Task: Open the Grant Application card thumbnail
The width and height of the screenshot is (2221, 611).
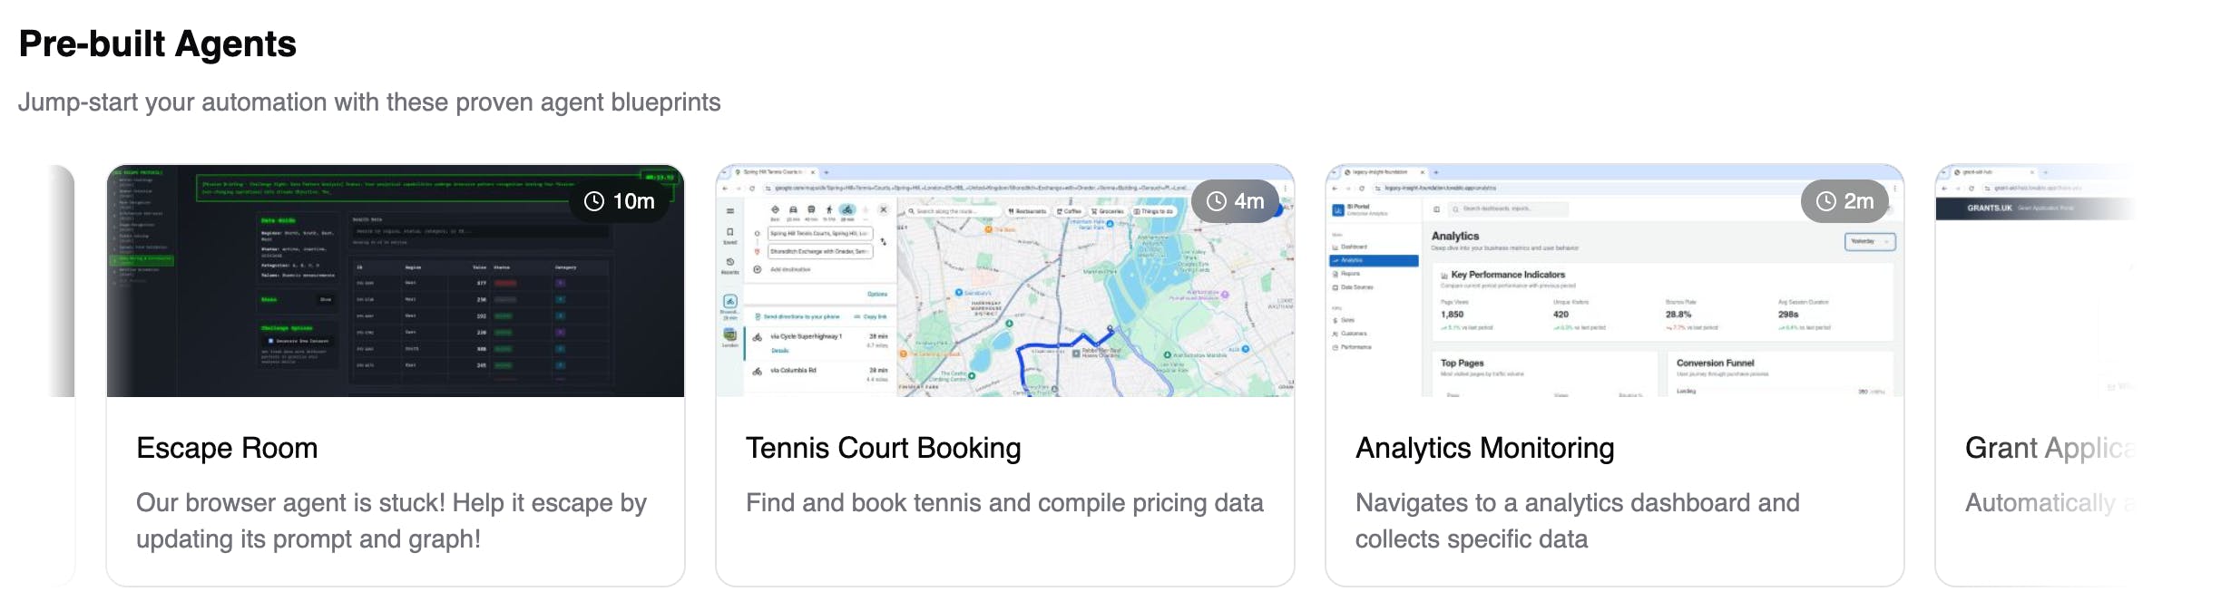Action: (x=2035, y=281)
